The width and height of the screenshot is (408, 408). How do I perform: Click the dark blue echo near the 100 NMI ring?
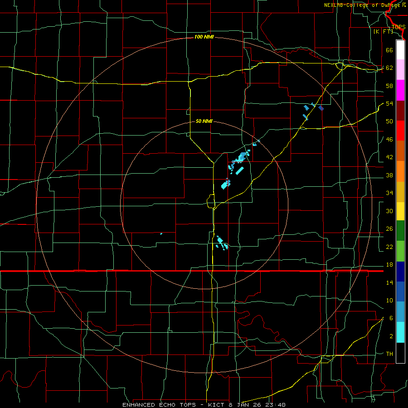click(x=321, y=108)
